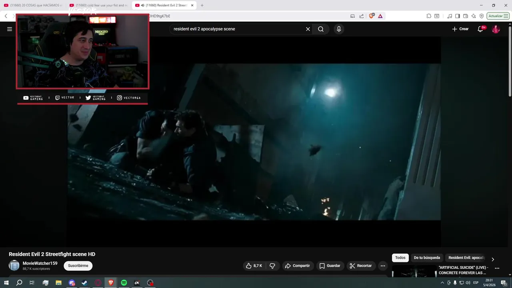Expand more filter chips with right chevron
The image size is (512, 288).
tap(493, 259)
